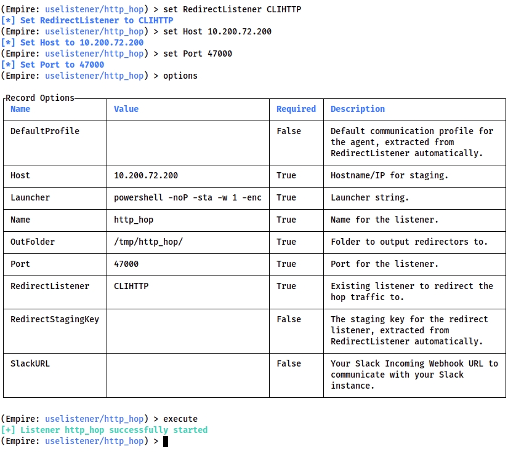Screen dimensions: 524x452
Task: Click the terminal cursor at final prompt
Action: (x=166, y=441)
